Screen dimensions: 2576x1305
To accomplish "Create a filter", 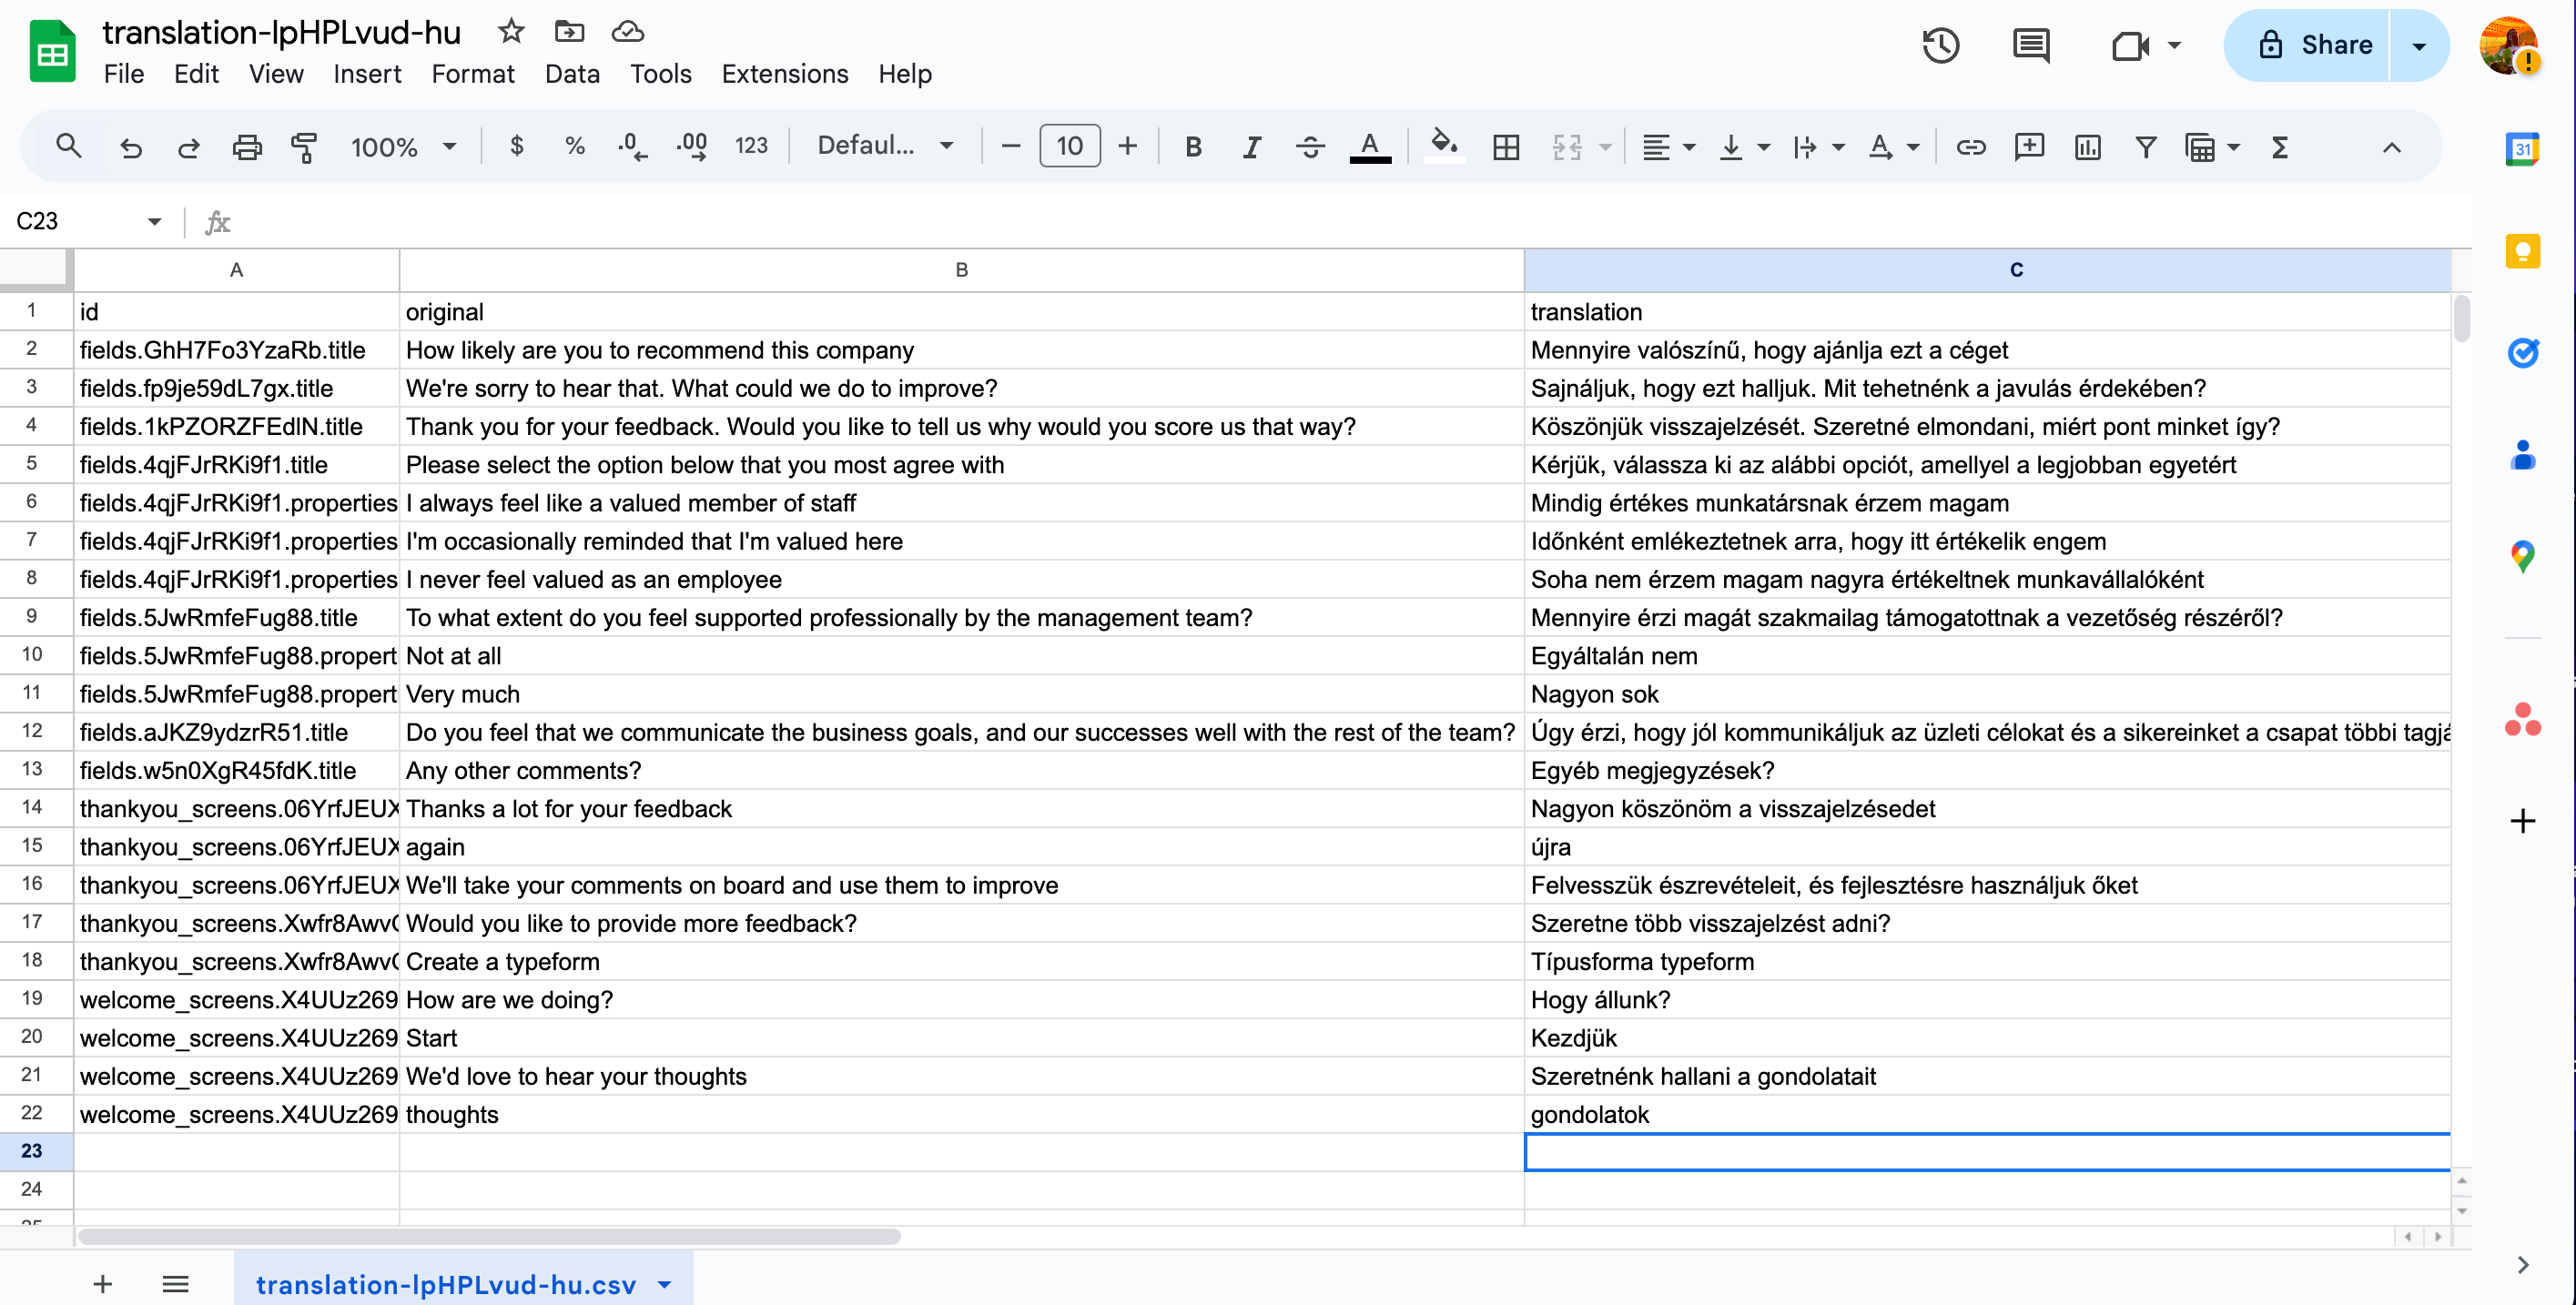I will click(x=2145, y=147).
